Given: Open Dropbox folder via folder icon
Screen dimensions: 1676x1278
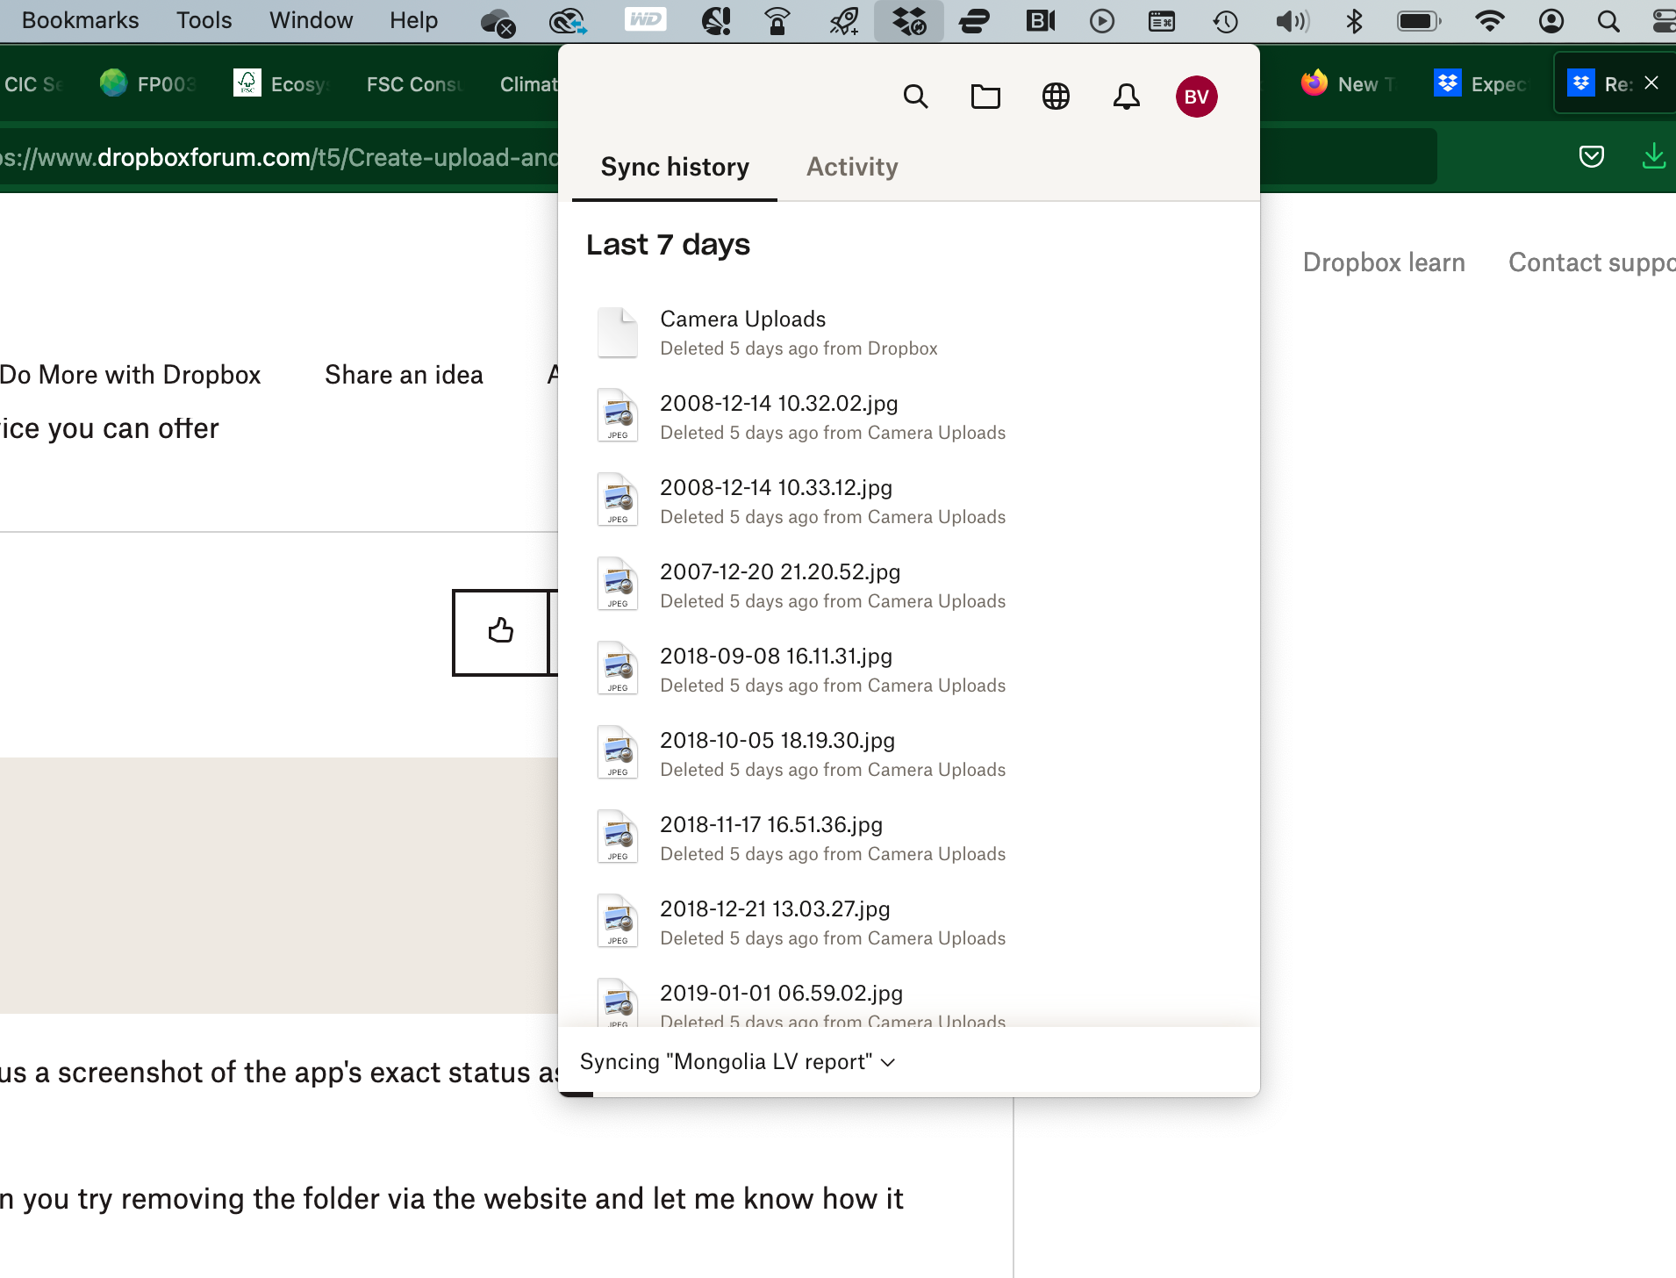Looking at the screenshot, I should (985, 97).
